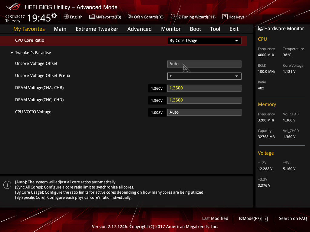Viewport: 310px width, 232px height.
Task: Switch to the My Favorites tab
Action: (x=29, y=29)
